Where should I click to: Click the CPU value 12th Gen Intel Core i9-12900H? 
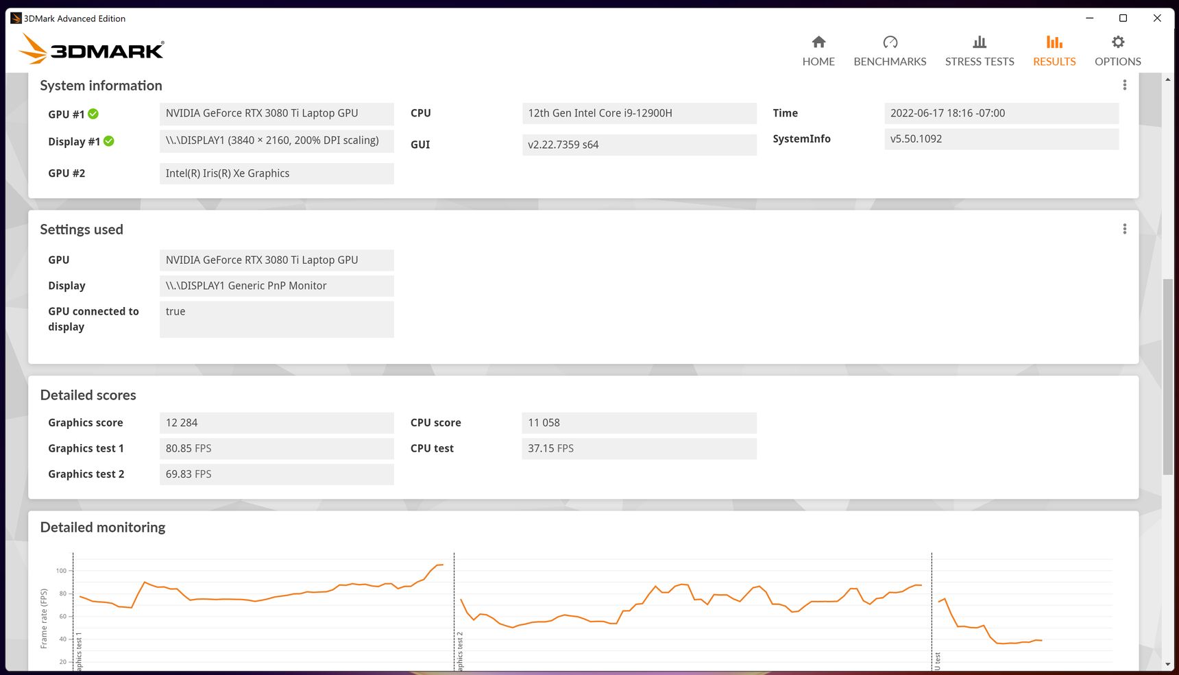coord(640,113)
